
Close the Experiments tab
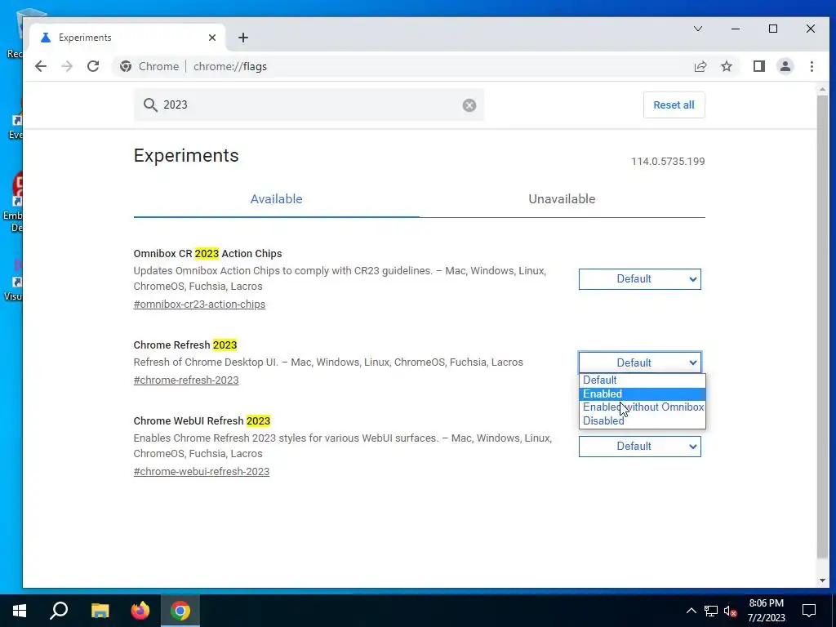[212, 38]
